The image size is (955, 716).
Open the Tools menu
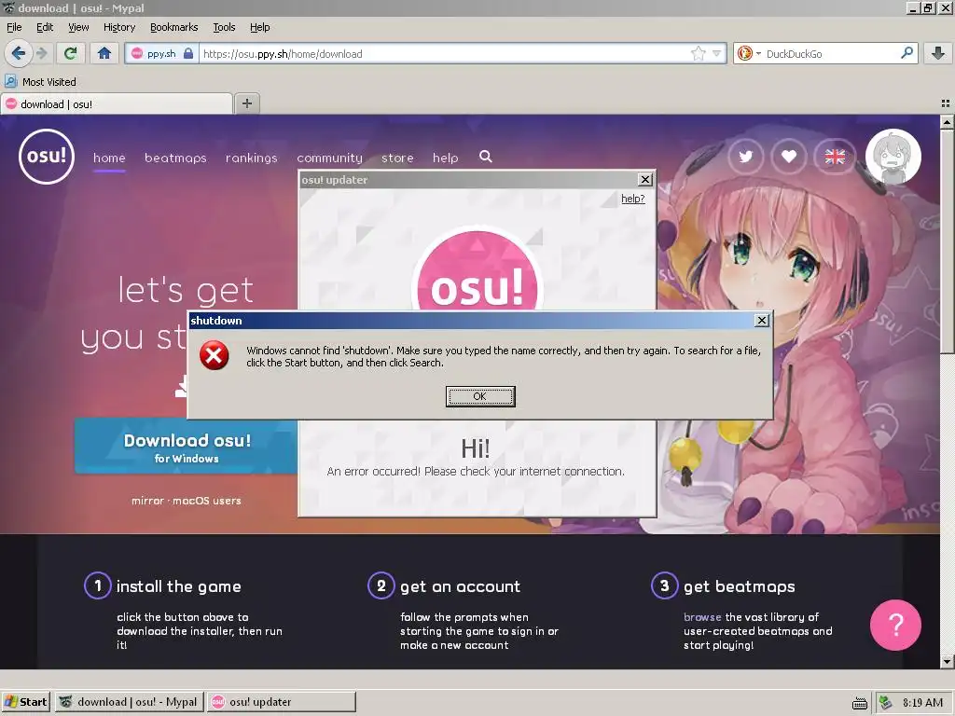(x=224, y=27)
